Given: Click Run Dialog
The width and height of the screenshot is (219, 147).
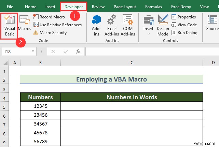Looking at the screenshot, I should point(184,33).
